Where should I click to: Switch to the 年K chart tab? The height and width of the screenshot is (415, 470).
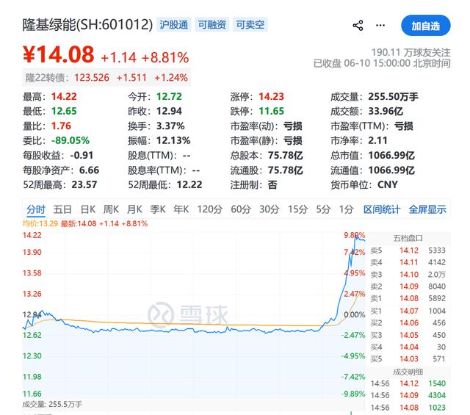click(x=181, y=209)
